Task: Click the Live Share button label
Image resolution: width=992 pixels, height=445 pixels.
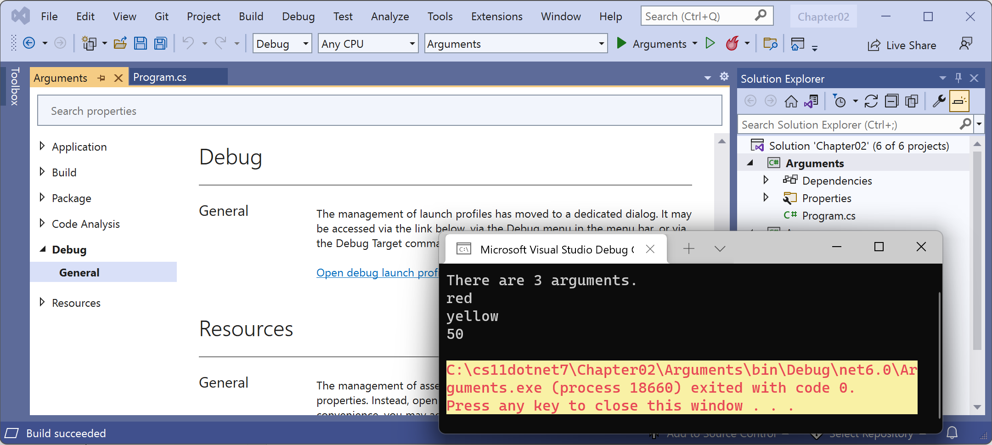Action: pyautogui.click(x=911, y=45)
